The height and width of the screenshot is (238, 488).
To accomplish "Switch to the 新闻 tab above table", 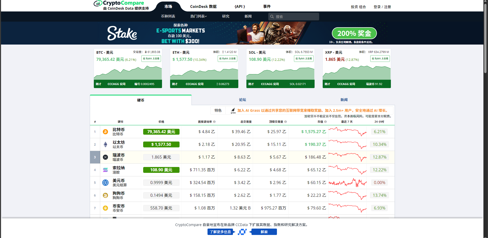I will 344,100.
